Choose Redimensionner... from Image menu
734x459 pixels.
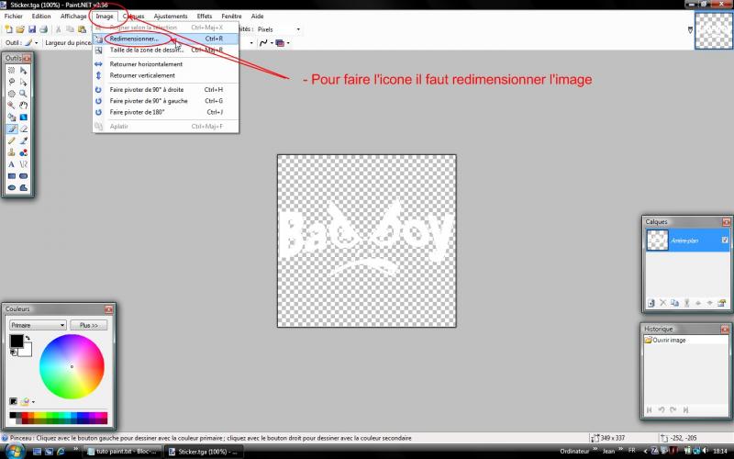tap(166, 39)
